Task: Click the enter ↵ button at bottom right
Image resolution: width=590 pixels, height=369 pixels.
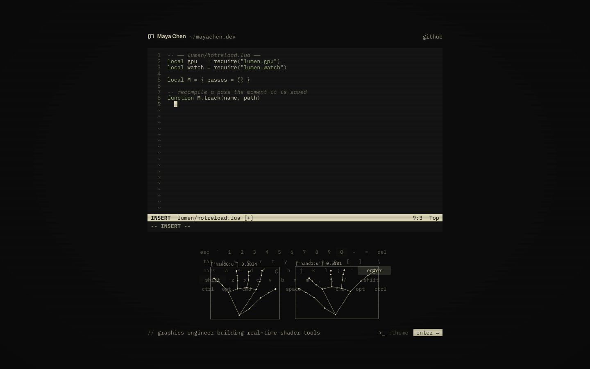Action: [428, 333]
